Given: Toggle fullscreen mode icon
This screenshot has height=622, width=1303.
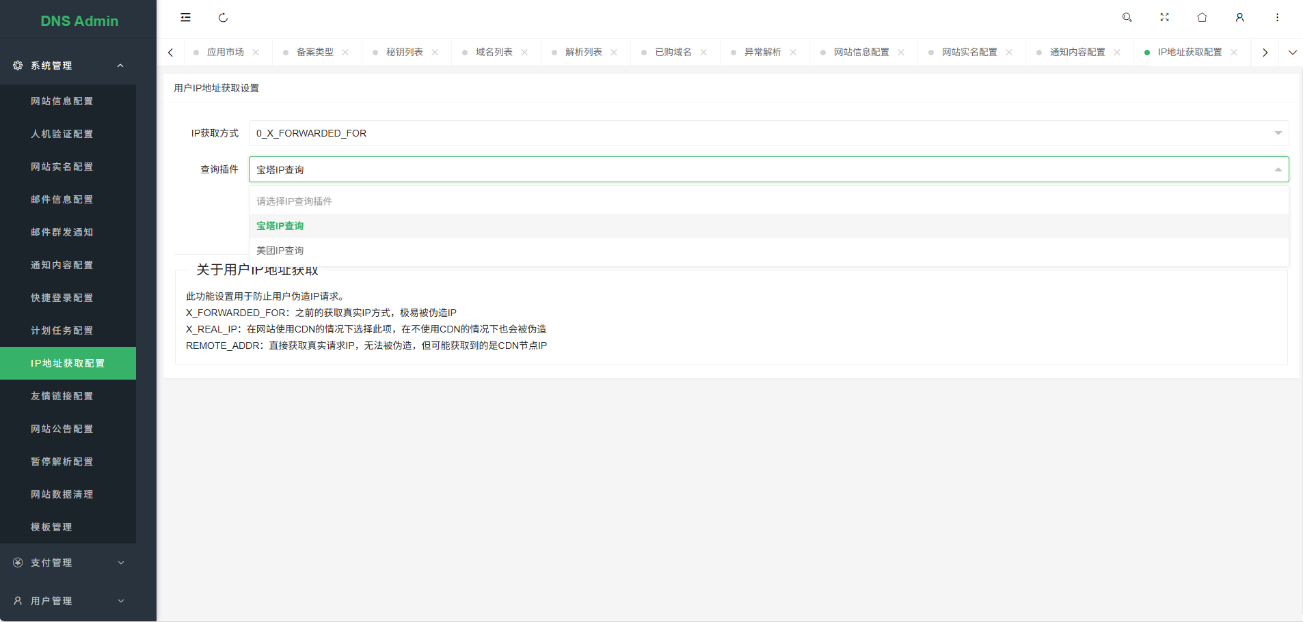Looking at the screenshot, I should [1164, 18].
